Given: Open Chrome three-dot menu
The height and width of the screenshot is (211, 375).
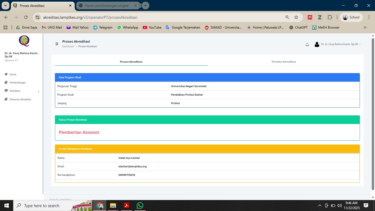Looking at the screenshot, I should click(x=369, y=17).
